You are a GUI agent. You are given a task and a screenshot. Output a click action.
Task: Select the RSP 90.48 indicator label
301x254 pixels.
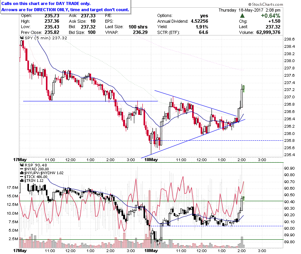pos(36,165)
